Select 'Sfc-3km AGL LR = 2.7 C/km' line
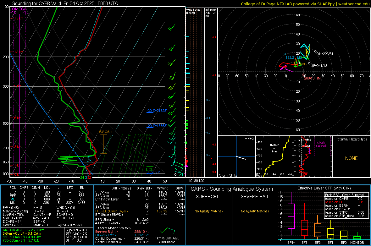The height and width of the screenshot is (246, 371). 24,230
